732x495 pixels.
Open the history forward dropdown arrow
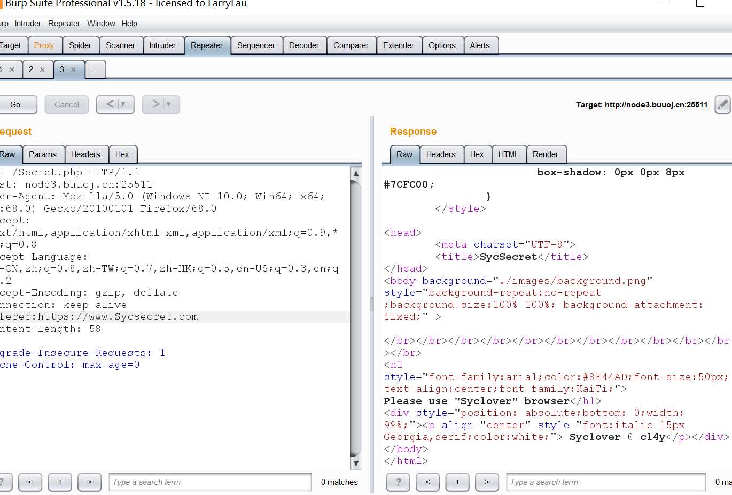pyautogui.click(x=169, y=104)
